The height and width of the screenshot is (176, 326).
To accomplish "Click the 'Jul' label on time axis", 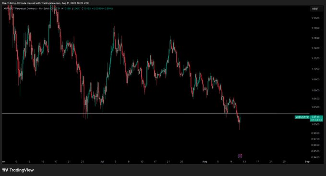I will tap(102, 162).
